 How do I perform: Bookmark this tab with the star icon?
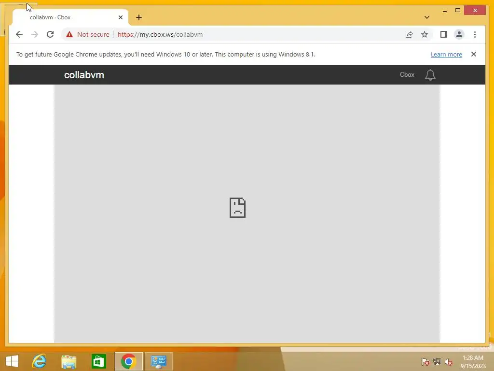[425, 34]
